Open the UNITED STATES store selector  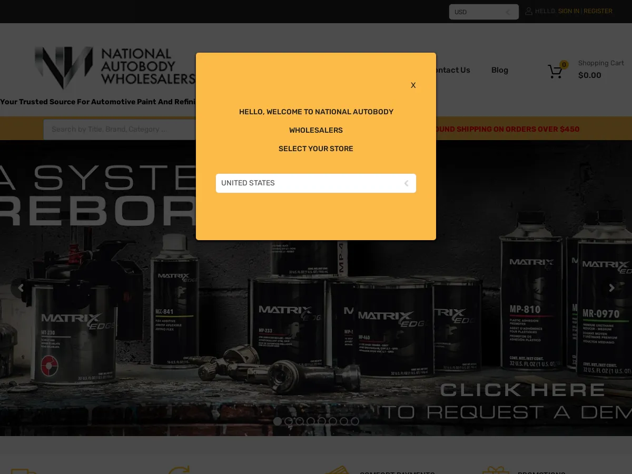point(316,183)
